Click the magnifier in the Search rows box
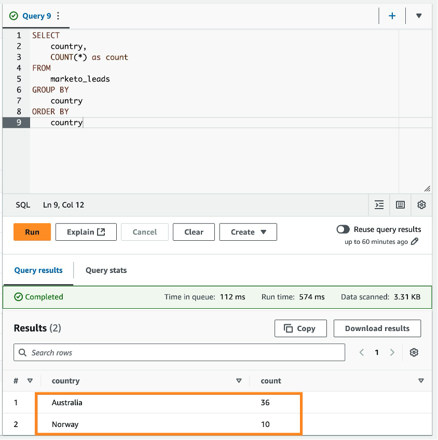 22,352
